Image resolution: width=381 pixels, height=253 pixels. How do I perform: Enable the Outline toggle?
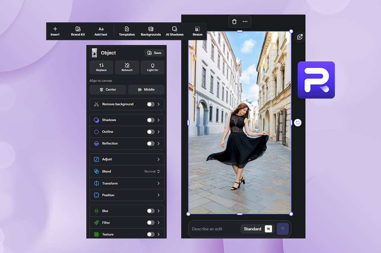click(151, 132)
